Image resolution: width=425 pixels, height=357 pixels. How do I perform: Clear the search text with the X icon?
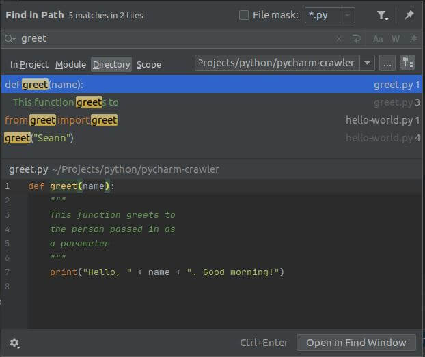[x=339, y=39]
